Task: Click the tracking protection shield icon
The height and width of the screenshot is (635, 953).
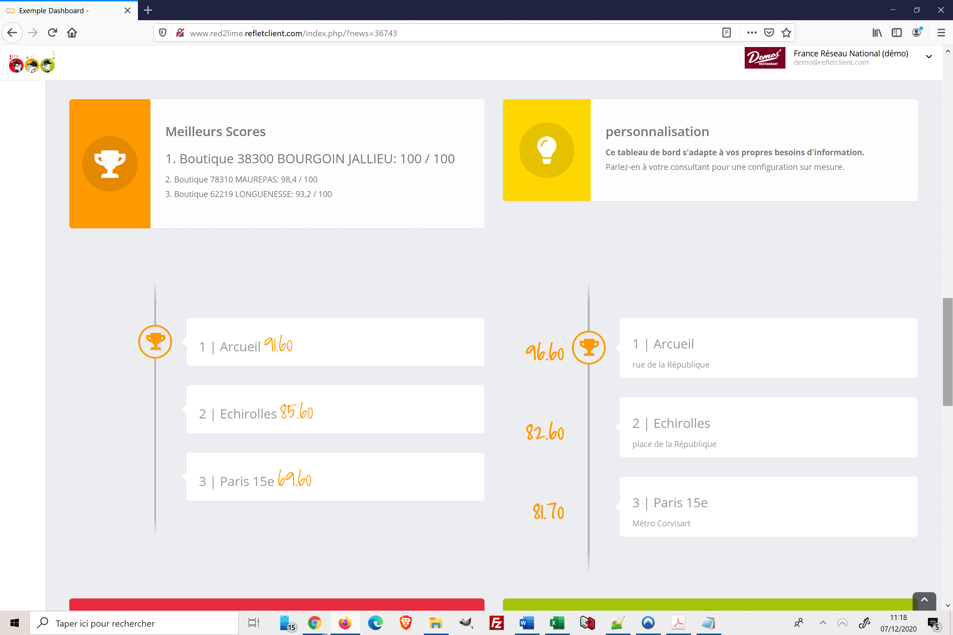Action: point(162,33)
